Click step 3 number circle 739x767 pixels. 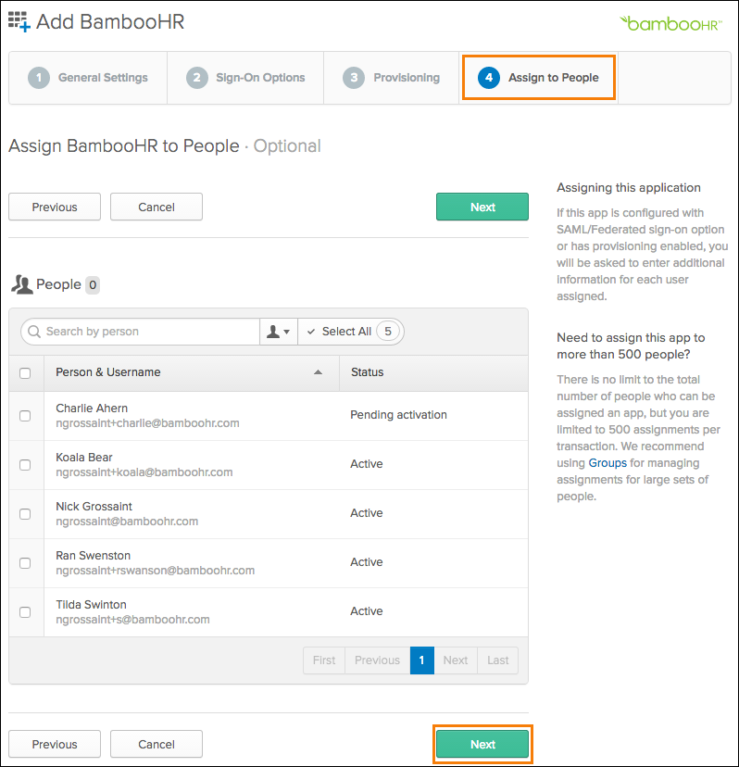[x=354, y=78]
